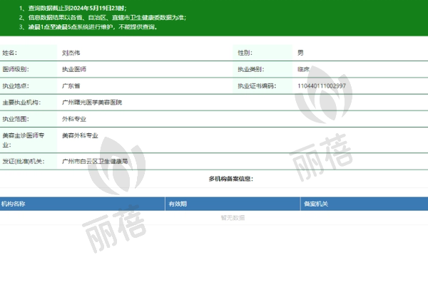Select the gender value 男
This screenshot has height=292, width=428.
[x=300, y=53]
